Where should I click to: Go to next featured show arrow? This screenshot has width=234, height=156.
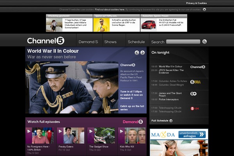tap(142, 53)
